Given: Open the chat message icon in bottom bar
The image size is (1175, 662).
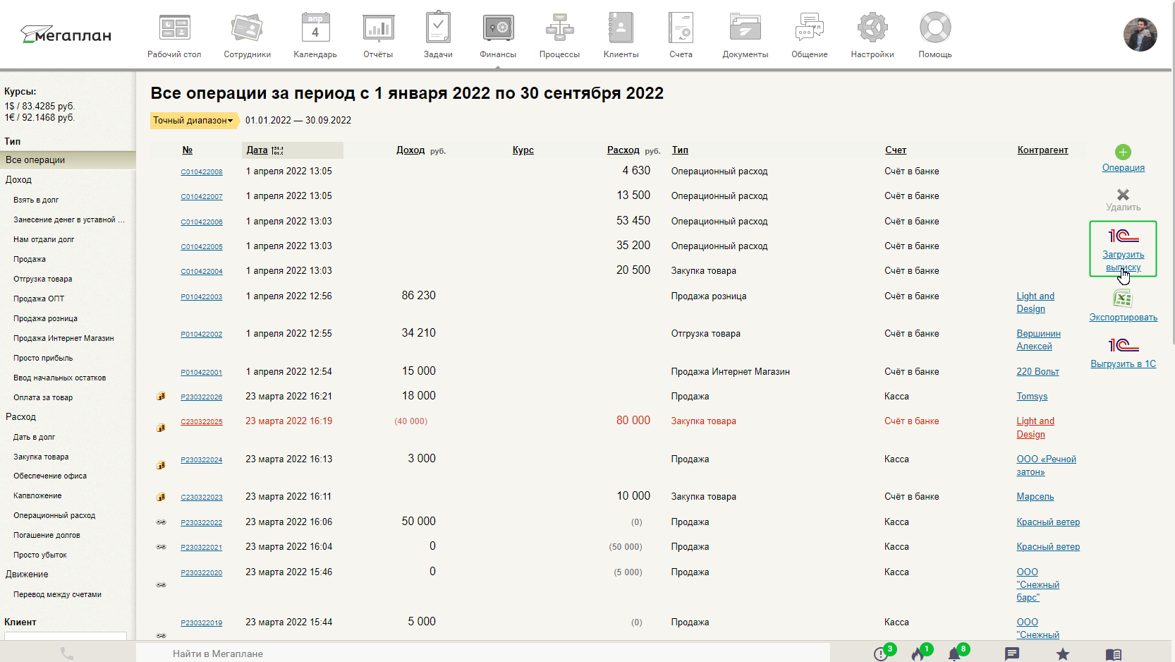Looking at the screenshot, I should click(x=1012, y=654).
